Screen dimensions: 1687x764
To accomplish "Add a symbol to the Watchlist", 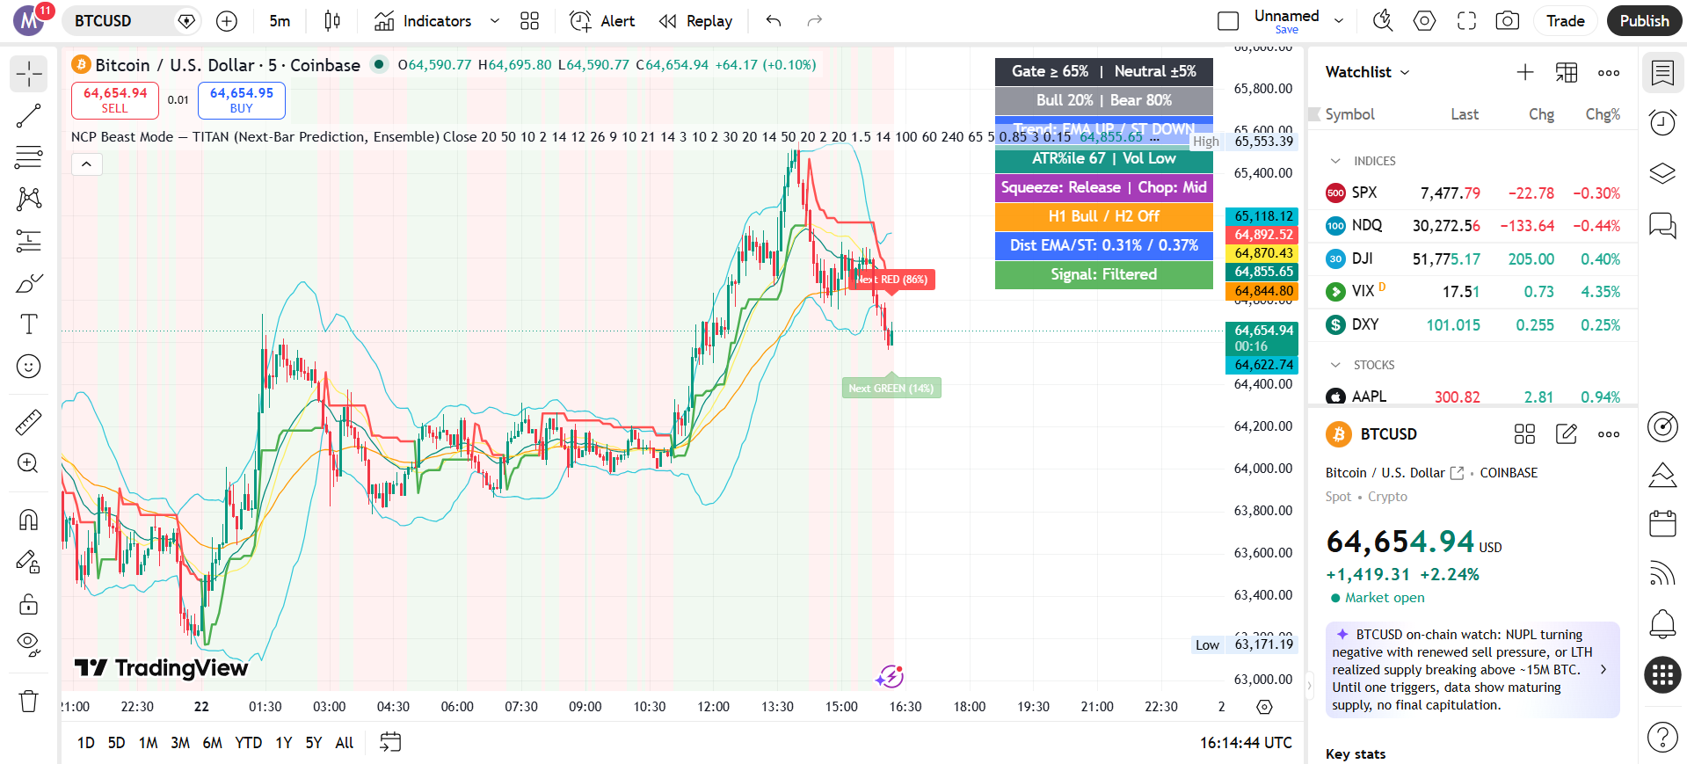I will [x=1525, y=72].
